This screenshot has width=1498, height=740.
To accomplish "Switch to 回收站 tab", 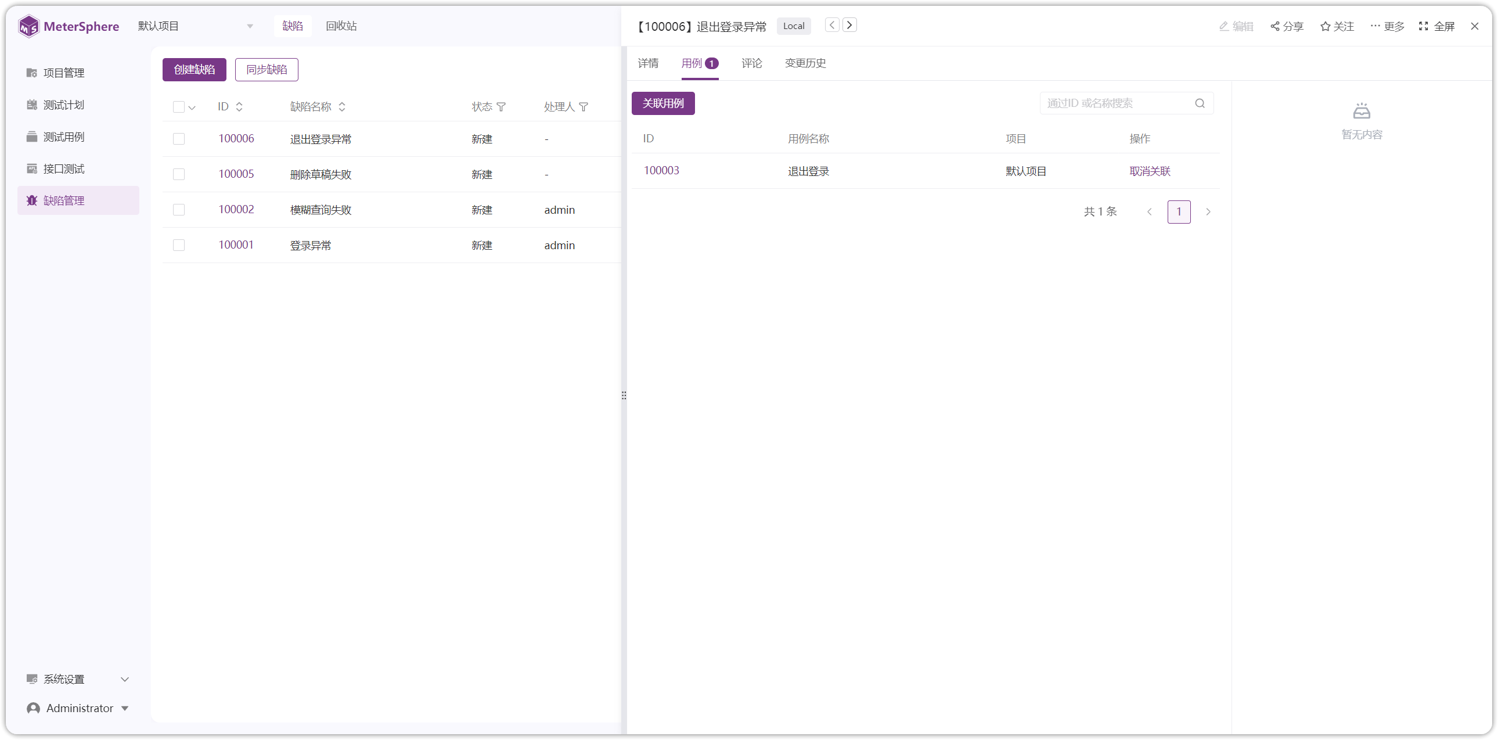I will click(x=341, y=26).
